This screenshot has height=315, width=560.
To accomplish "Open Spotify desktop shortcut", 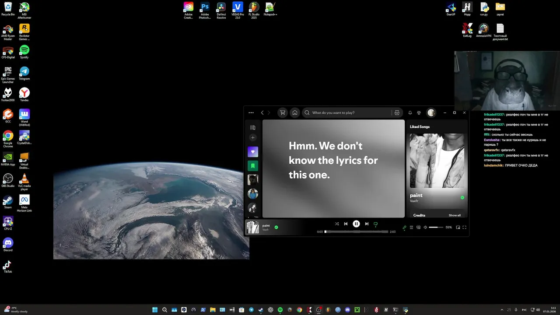I will (x=24, y=52).
